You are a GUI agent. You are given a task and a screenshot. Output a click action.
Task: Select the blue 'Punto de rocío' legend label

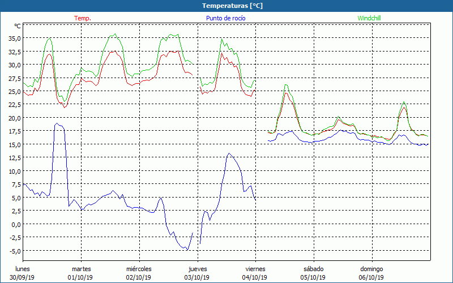coord(225,18)
